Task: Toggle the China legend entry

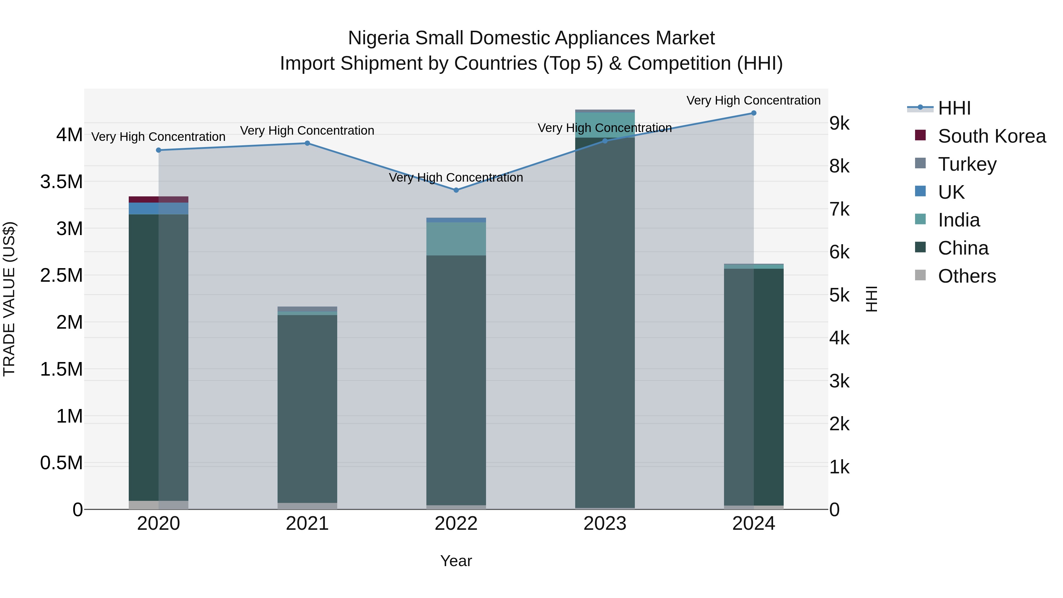Action: 952,248
